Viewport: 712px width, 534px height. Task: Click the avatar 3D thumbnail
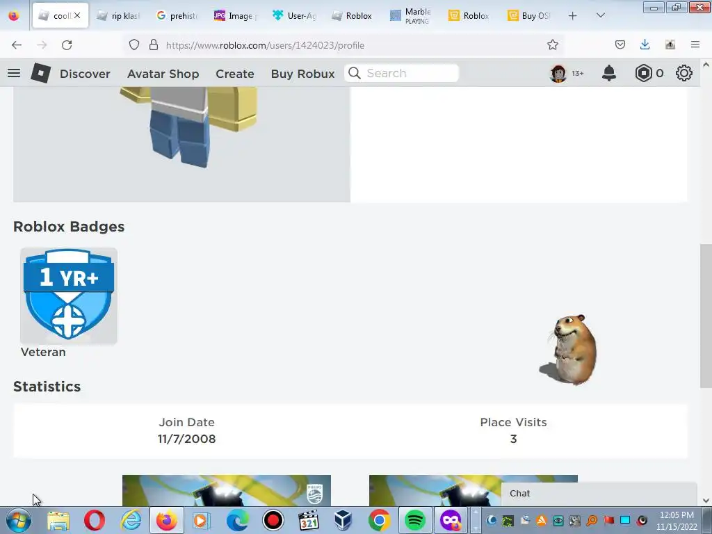tap(181, 143)
